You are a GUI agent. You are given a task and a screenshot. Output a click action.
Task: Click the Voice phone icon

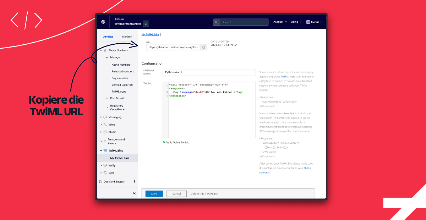(x=105, y=125)
